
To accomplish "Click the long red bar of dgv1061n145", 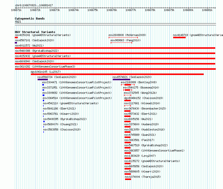I will click(x=117, y=74).
